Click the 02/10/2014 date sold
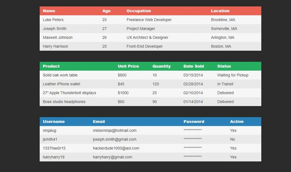 [x=193, y=93]
